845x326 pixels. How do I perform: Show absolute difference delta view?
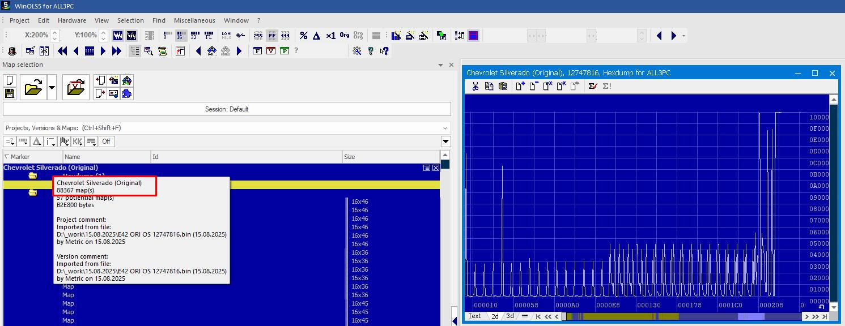click(x=317, y=35)
